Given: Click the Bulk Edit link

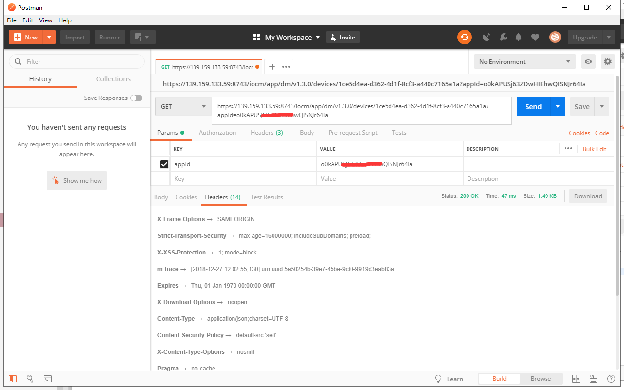Looking at the screenshot, I should (595, 149).
